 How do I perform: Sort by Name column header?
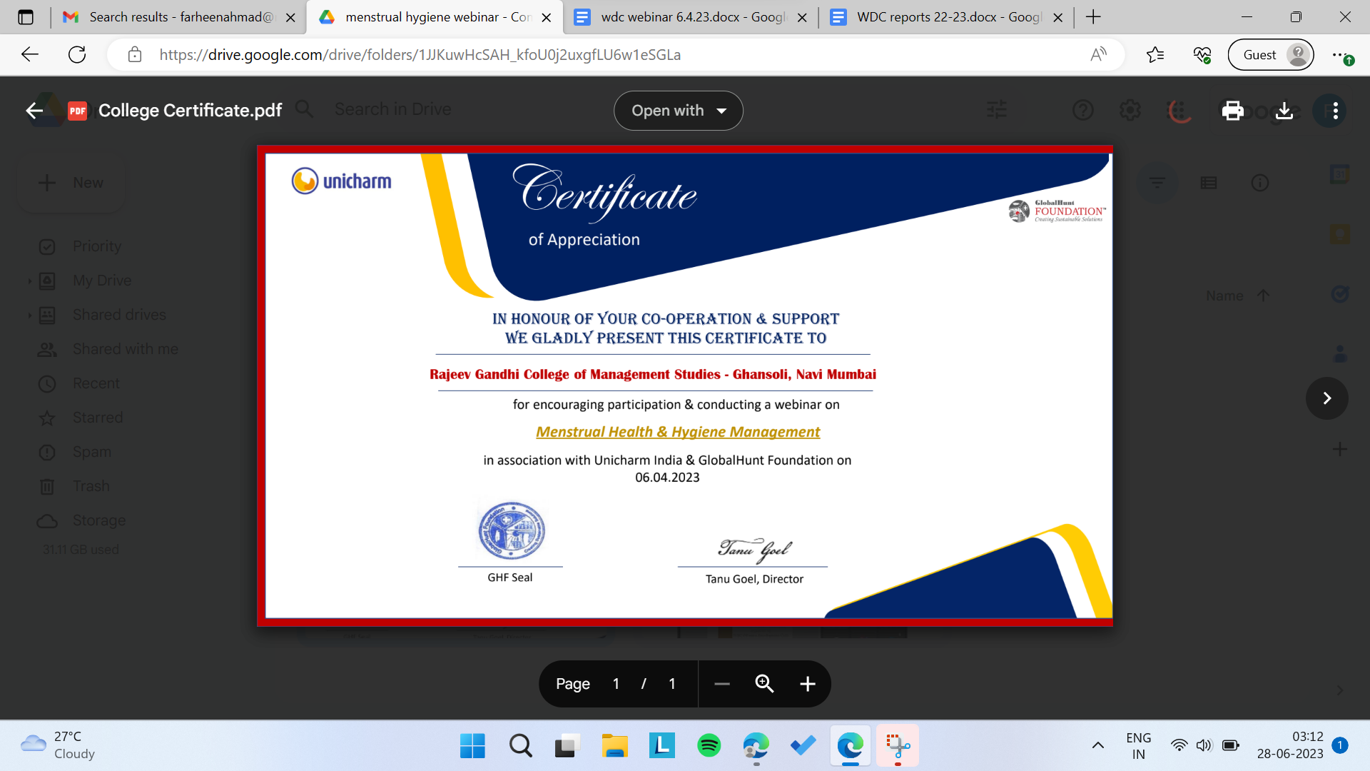1224,296
